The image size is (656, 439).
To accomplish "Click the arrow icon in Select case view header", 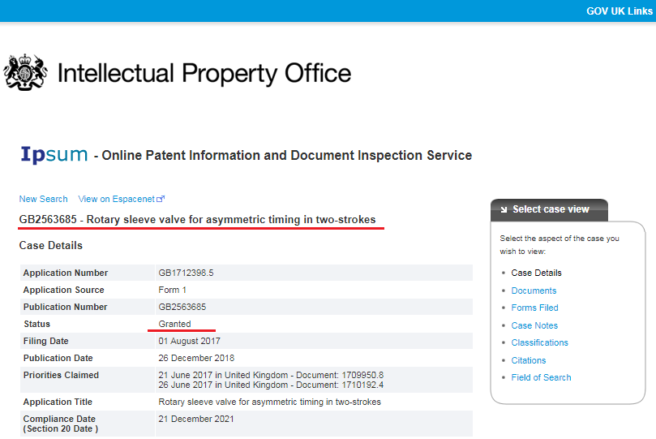I will (x=504, y=209).
